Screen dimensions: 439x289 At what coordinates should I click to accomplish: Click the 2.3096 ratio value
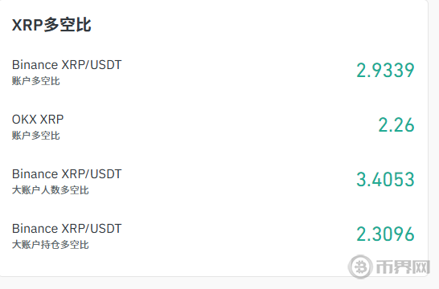click(385, 234)
